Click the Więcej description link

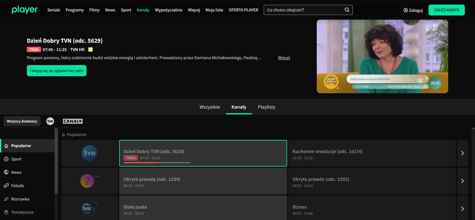tap(284, 58)
